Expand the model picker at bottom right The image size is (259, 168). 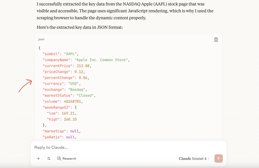click(x=194, y=158)
